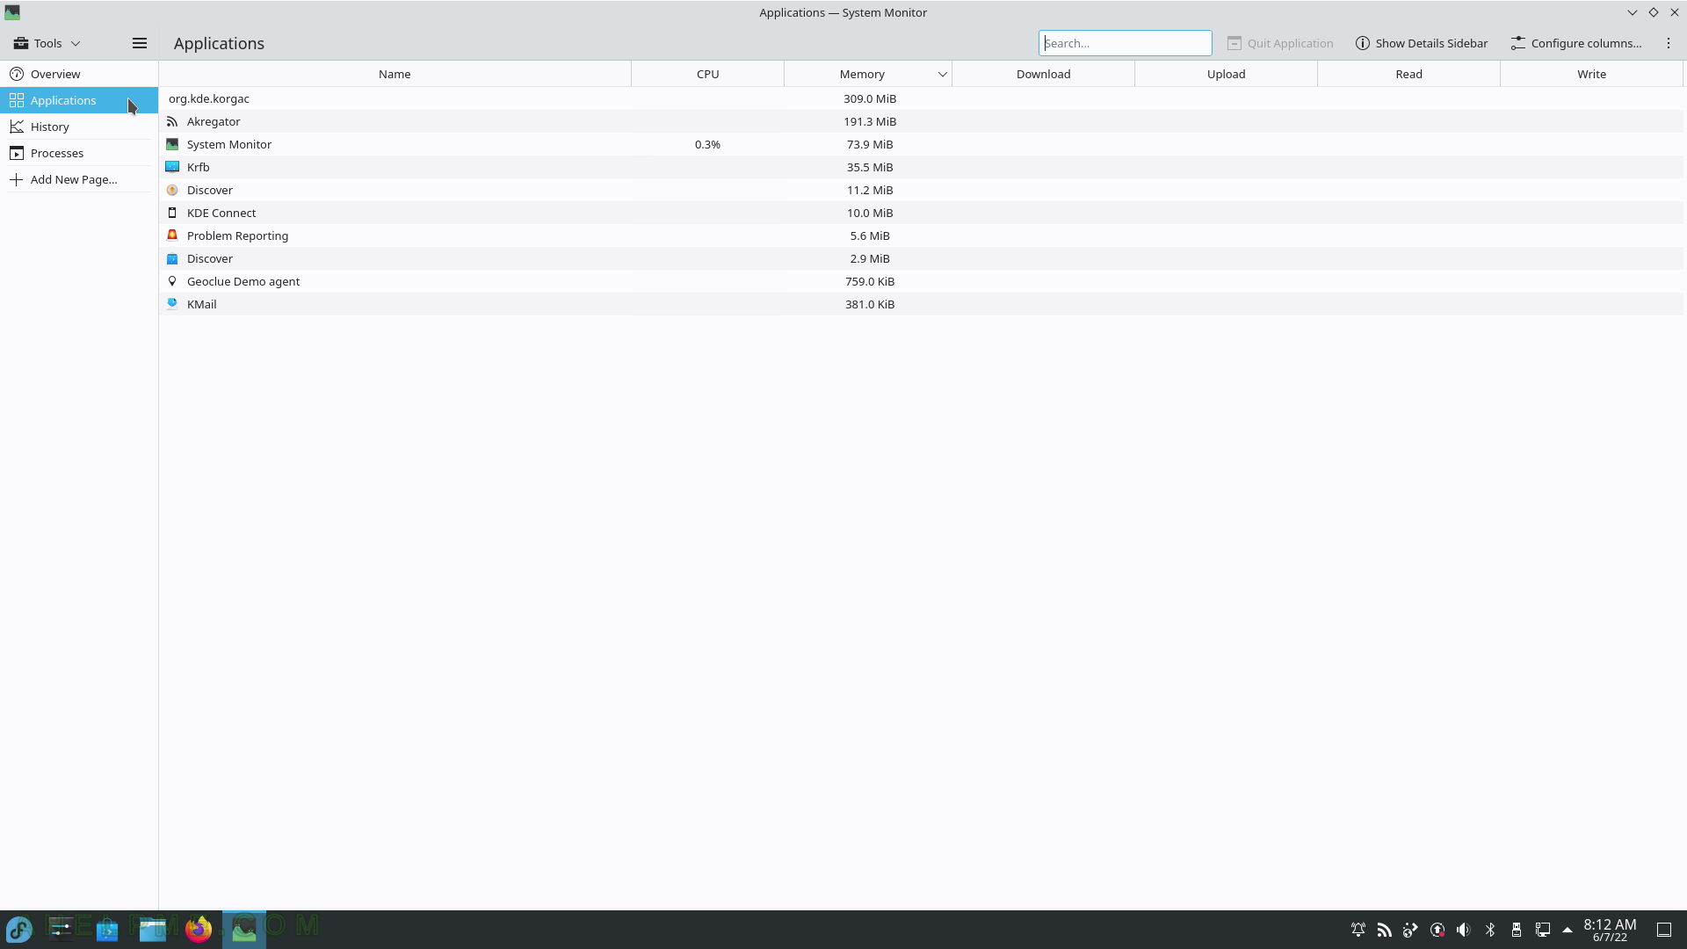Screen dimensions: 1687x949
Task: Open Configure columns dialog
Action: [1576, 43]
